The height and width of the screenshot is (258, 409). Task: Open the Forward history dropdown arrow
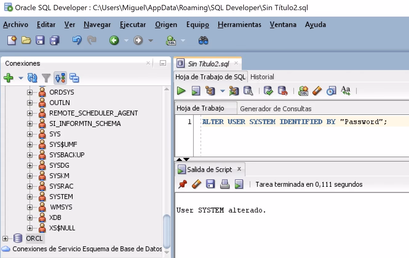pyautogui.click(x=150, y=40)
